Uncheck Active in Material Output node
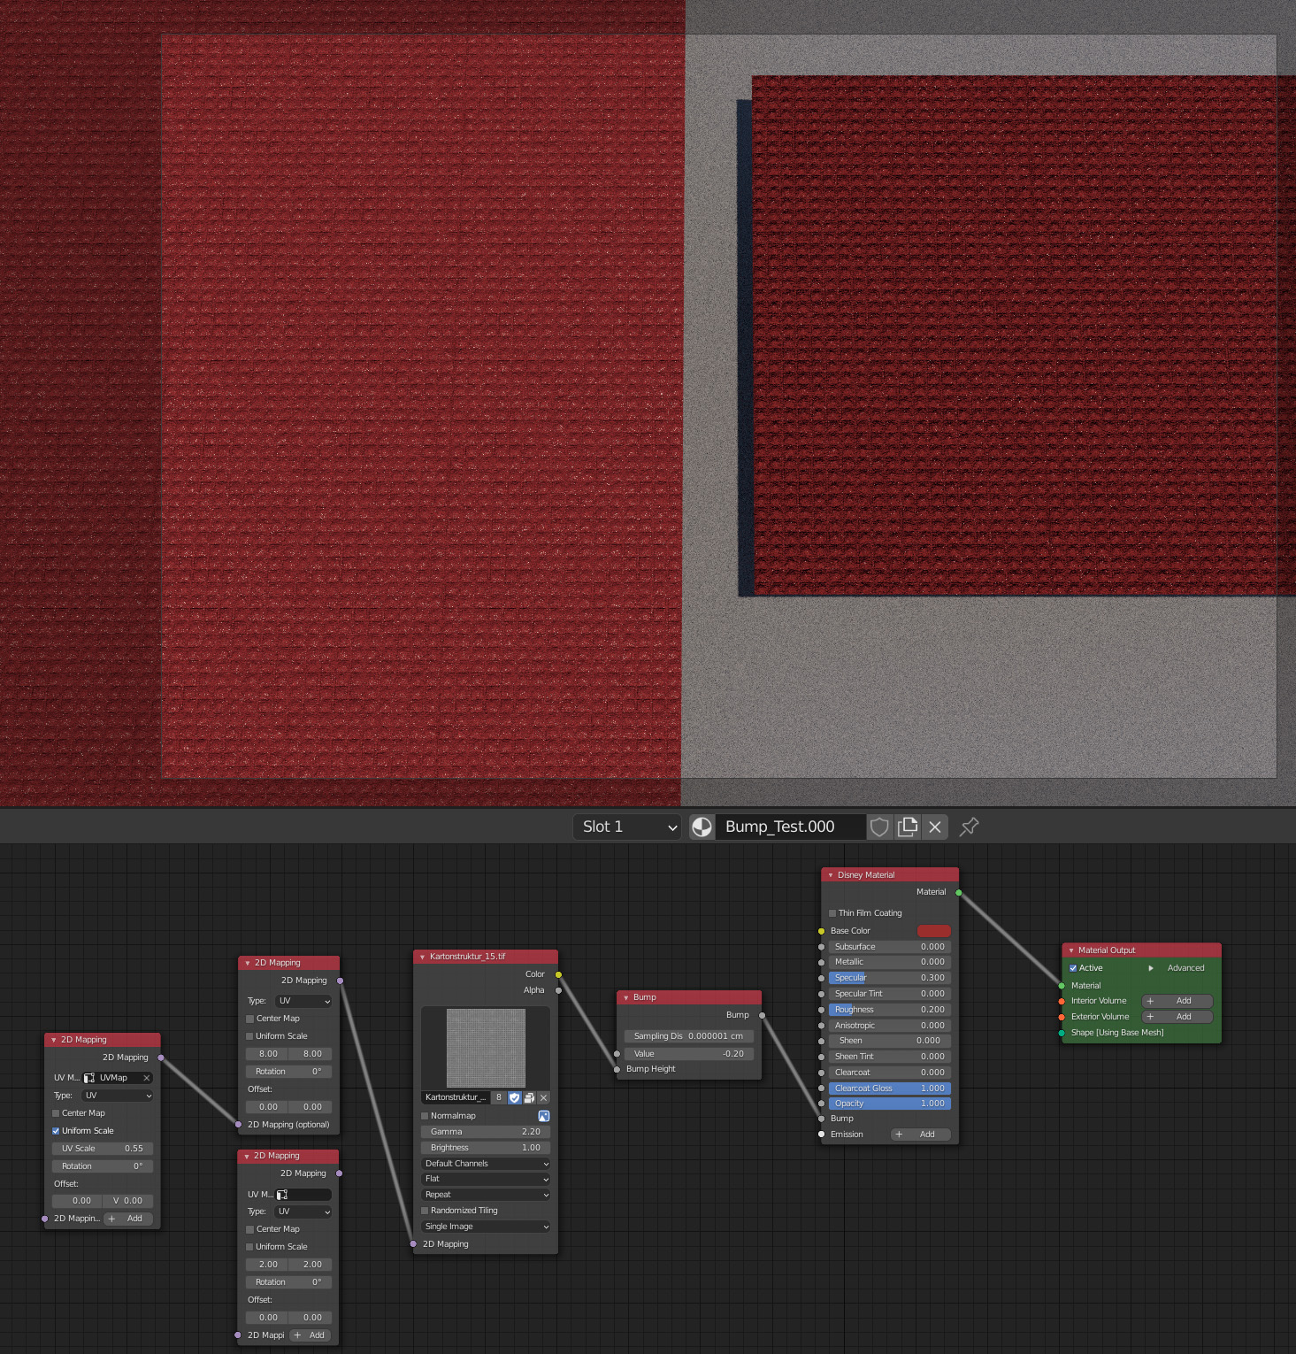This screenshot has width=1296, height=1354. [x=1073, y=968]
